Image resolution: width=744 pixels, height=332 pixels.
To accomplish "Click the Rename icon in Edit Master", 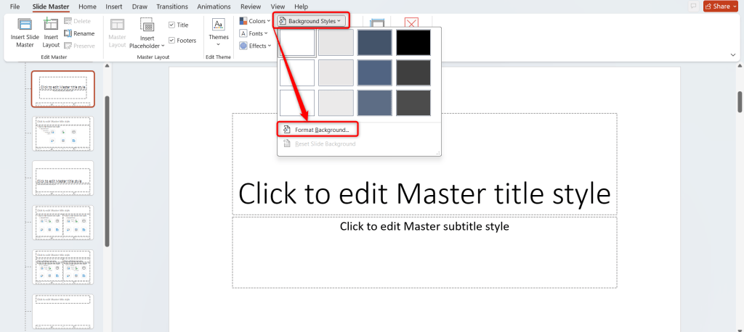I will pos(68,33).
